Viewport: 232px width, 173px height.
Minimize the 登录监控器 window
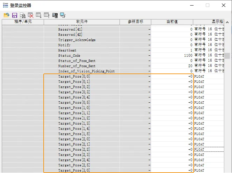point(192,5)
